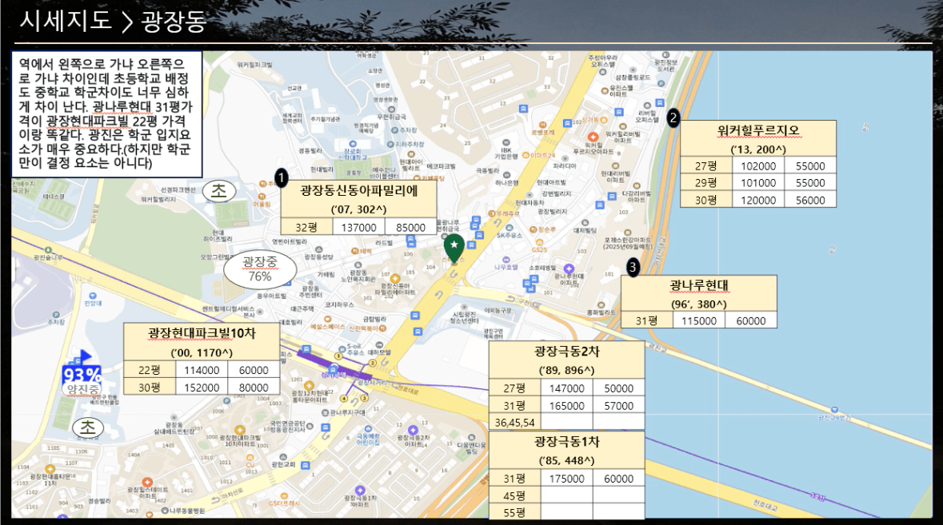Click the 광장극동2차 아파트 purple map pin
Viewport: 943px width, 525px height.
click(x=413, y=430)
